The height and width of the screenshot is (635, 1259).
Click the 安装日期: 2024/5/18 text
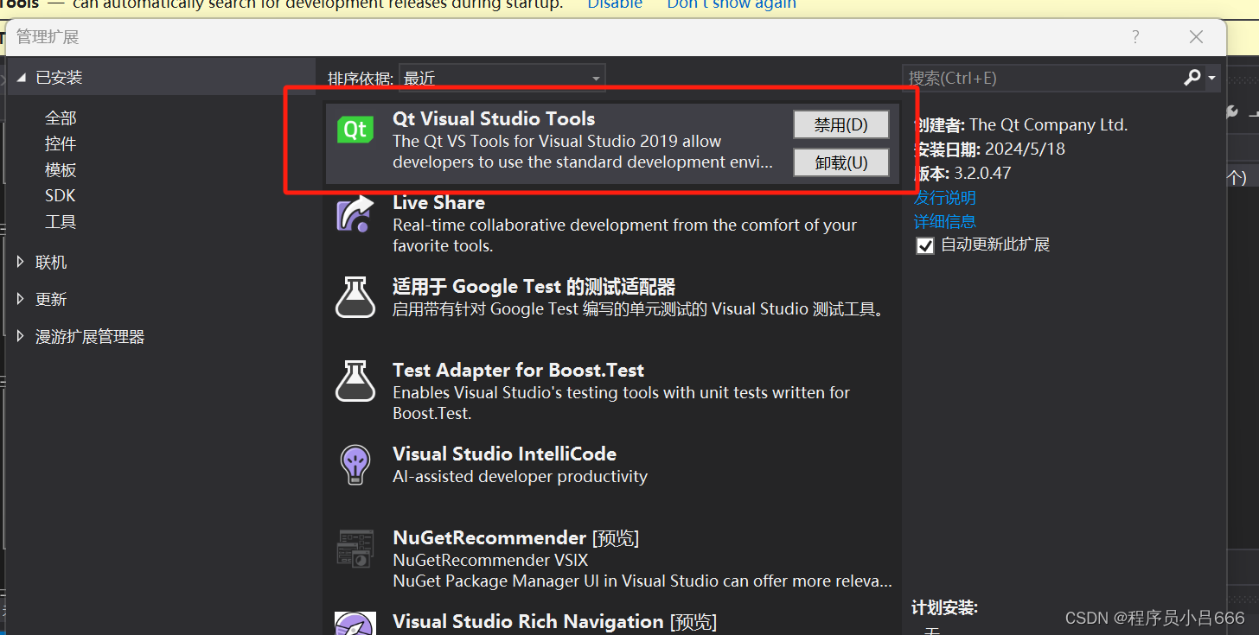(989, 149)
